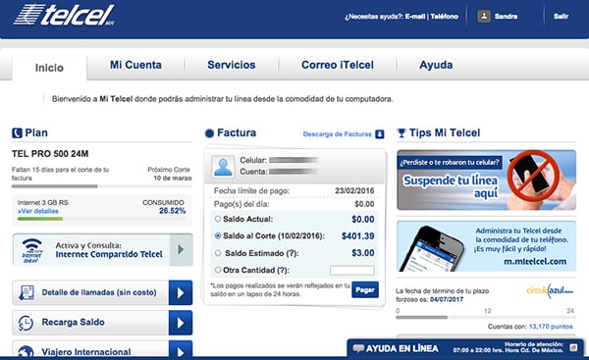Screen dimensions: 589x360
Task: Click the account profile picture in Factura
Action: pyautogui.click(x=223, y=167)
